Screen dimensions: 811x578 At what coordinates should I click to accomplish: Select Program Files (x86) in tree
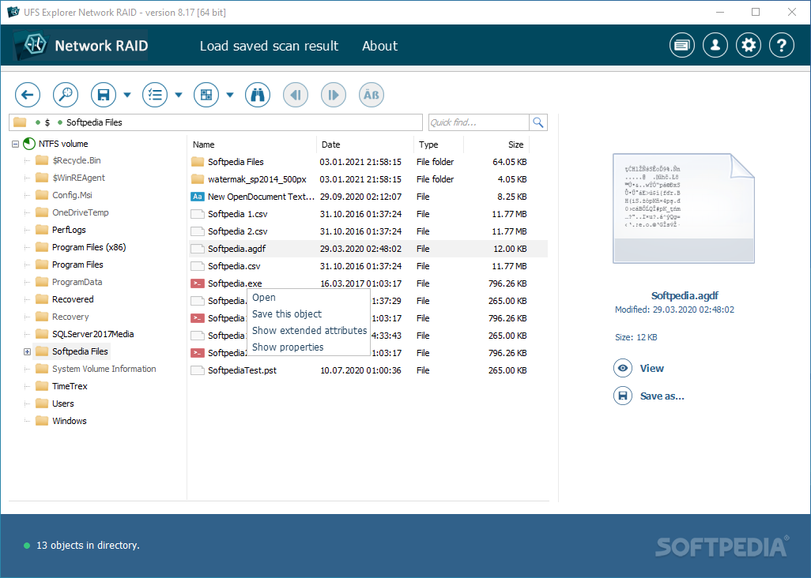click(89, 247)
